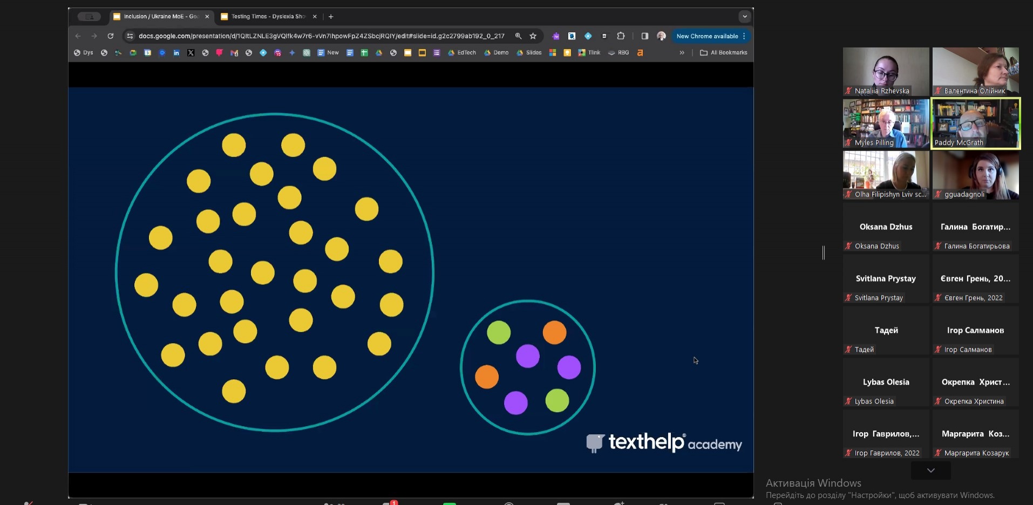Screen dimensions: 1033x505
Task: Click the browser reload page icon
Action: point(111,36)
